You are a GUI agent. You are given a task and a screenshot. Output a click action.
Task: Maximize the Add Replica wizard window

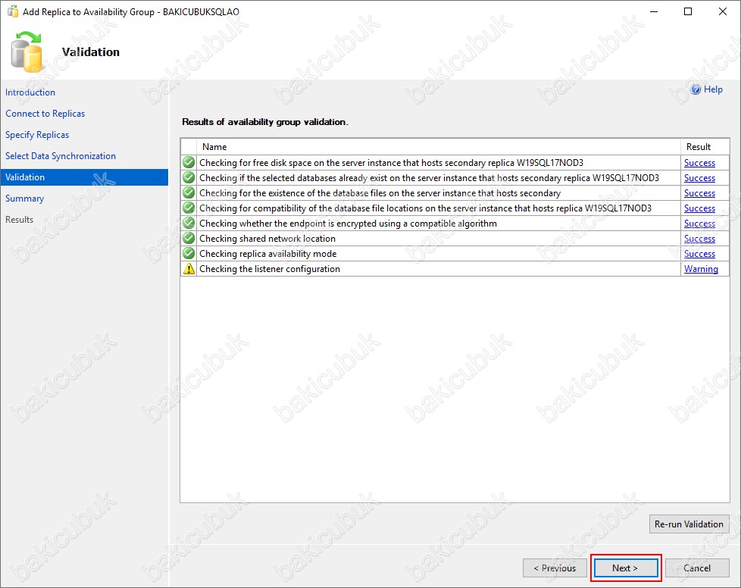coord(688,11)
